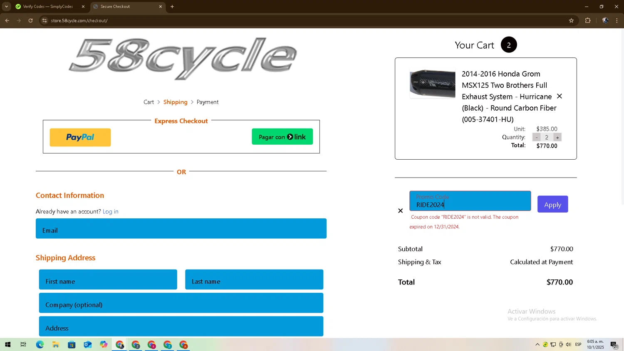Select the Shipping breadcrumb step
624x351 pixels.
pyautogui.click(x=175, y=102)
